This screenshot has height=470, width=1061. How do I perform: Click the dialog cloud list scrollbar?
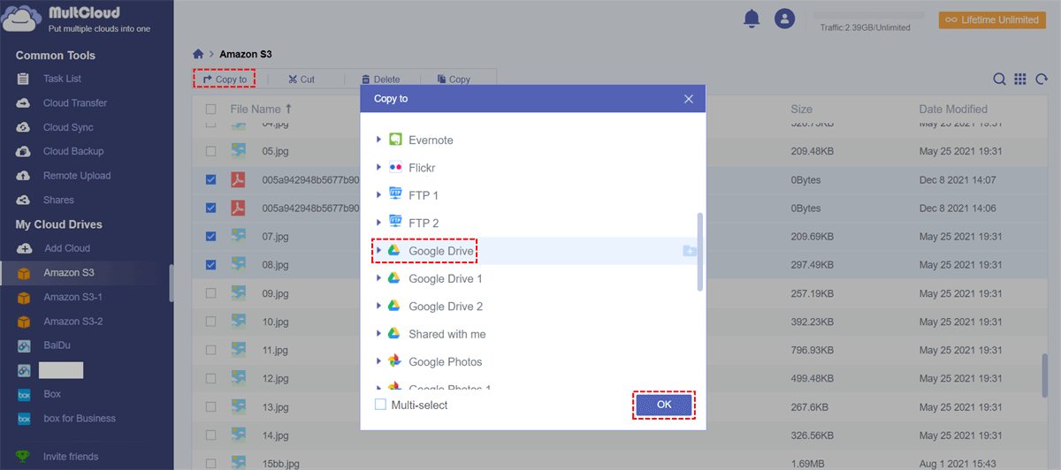point(701,252)
